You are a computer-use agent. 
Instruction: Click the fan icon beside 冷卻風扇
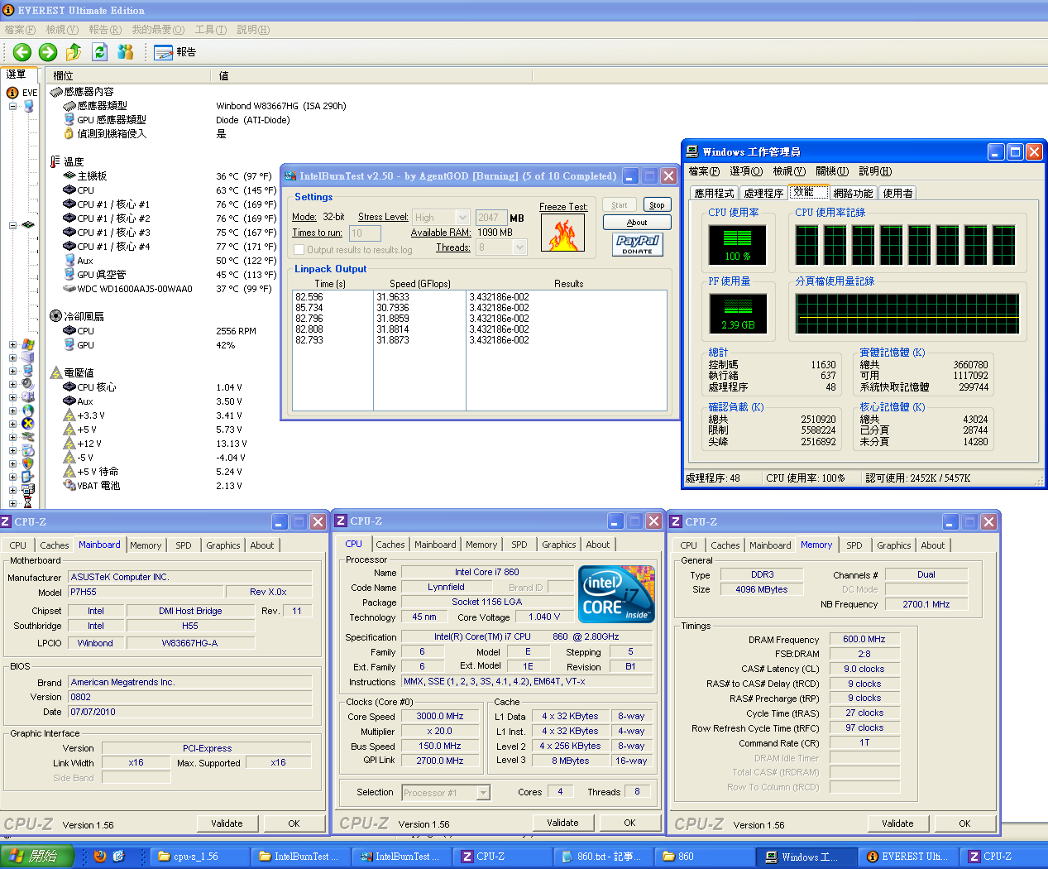click(56, 316)
